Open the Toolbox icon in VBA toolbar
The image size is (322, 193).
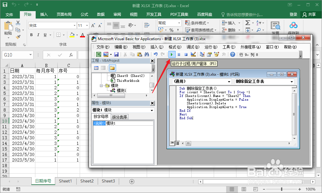click(x=224, y=54)
